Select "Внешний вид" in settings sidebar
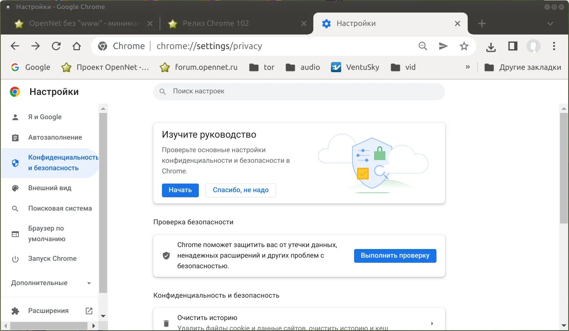The image size is (569, 331). (49, 188)
